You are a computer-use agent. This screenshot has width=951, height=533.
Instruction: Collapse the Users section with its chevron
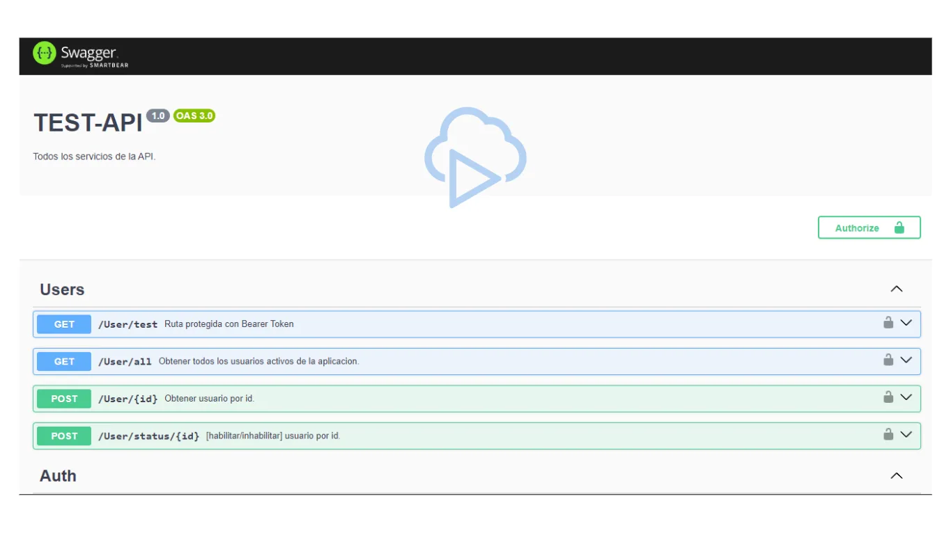pyautogui.click(x=897, y=289)
